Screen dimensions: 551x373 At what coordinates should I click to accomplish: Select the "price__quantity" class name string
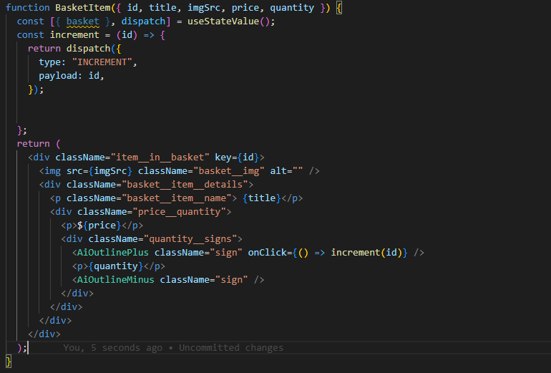179,212
